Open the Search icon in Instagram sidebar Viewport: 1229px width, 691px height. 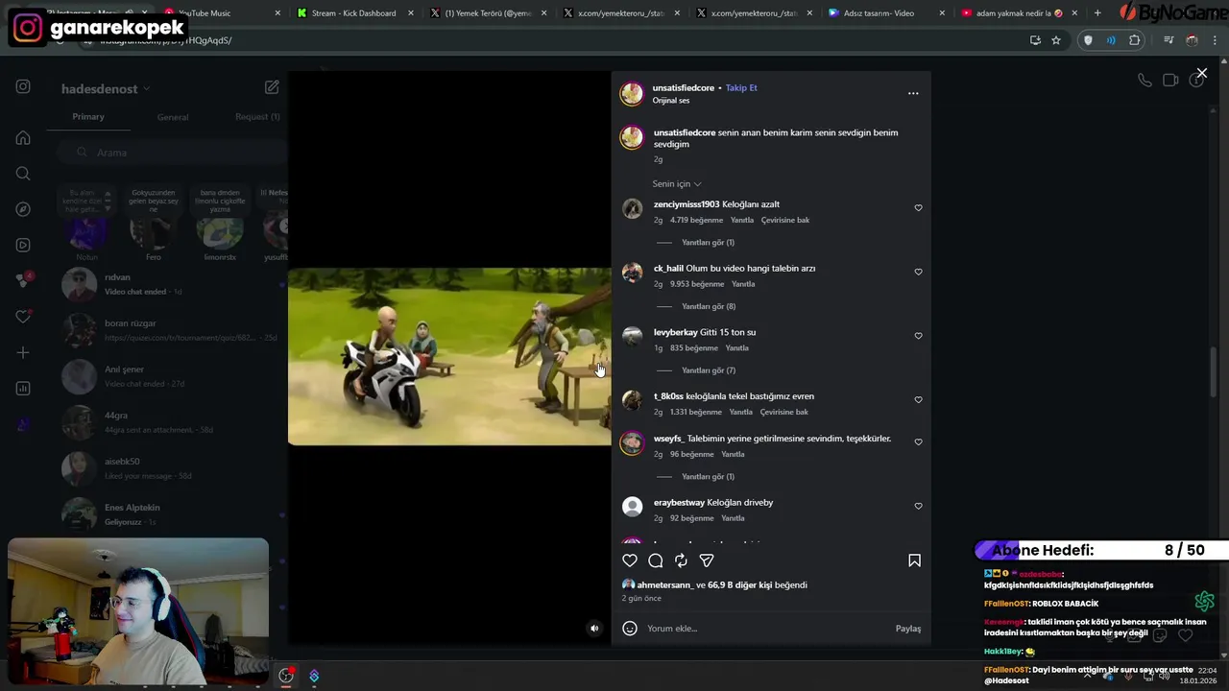tap(23, 174)
